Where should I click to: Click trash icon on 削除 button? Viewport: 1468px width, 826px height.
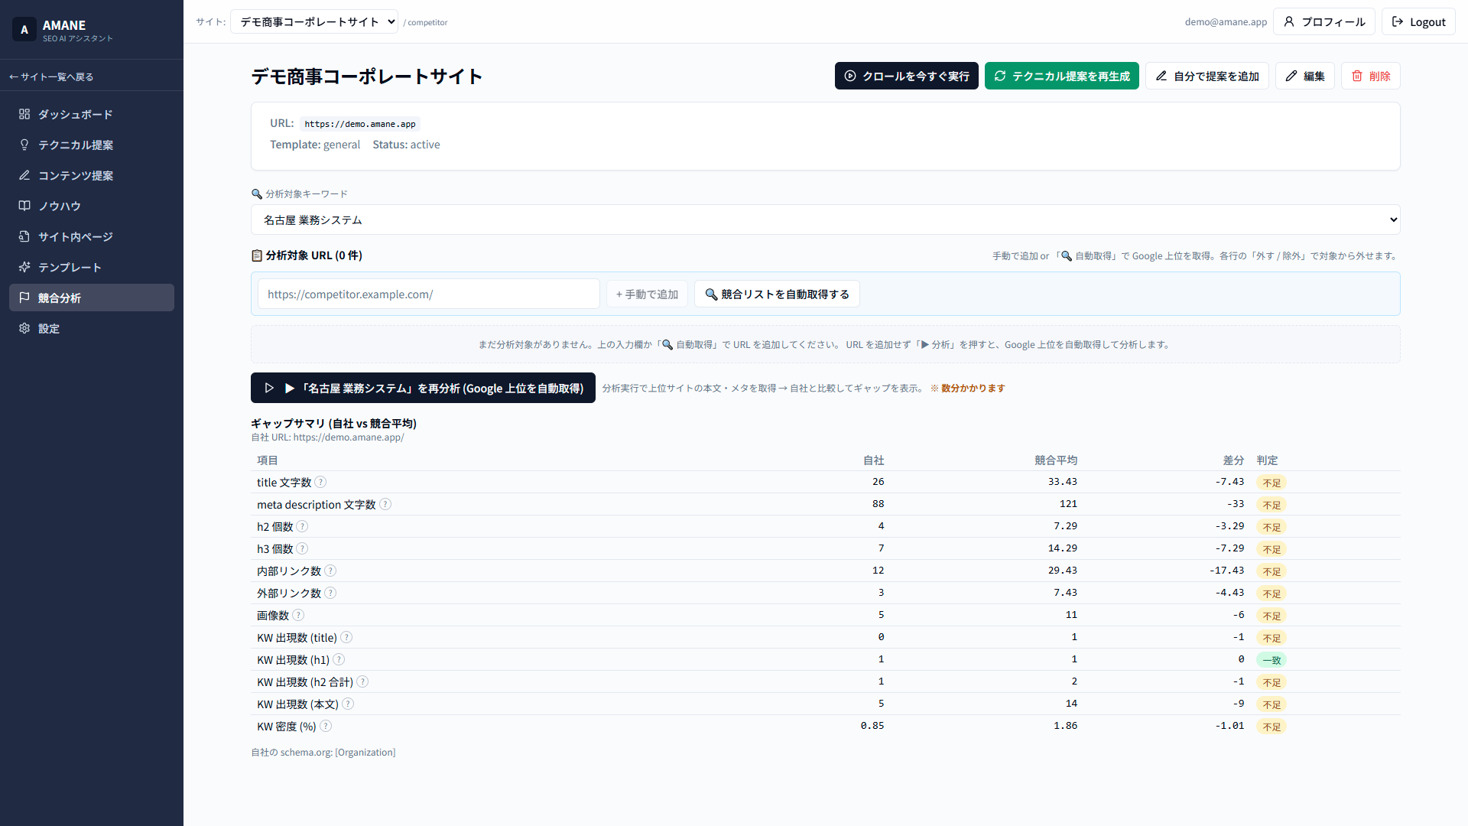click(1357, 76)
